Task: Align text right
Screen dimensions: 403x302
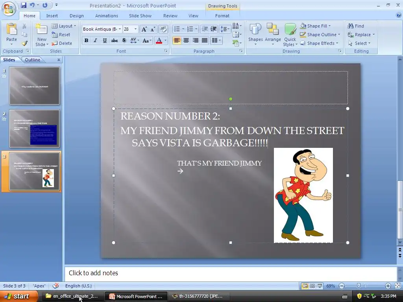Action: coord(195,41)
